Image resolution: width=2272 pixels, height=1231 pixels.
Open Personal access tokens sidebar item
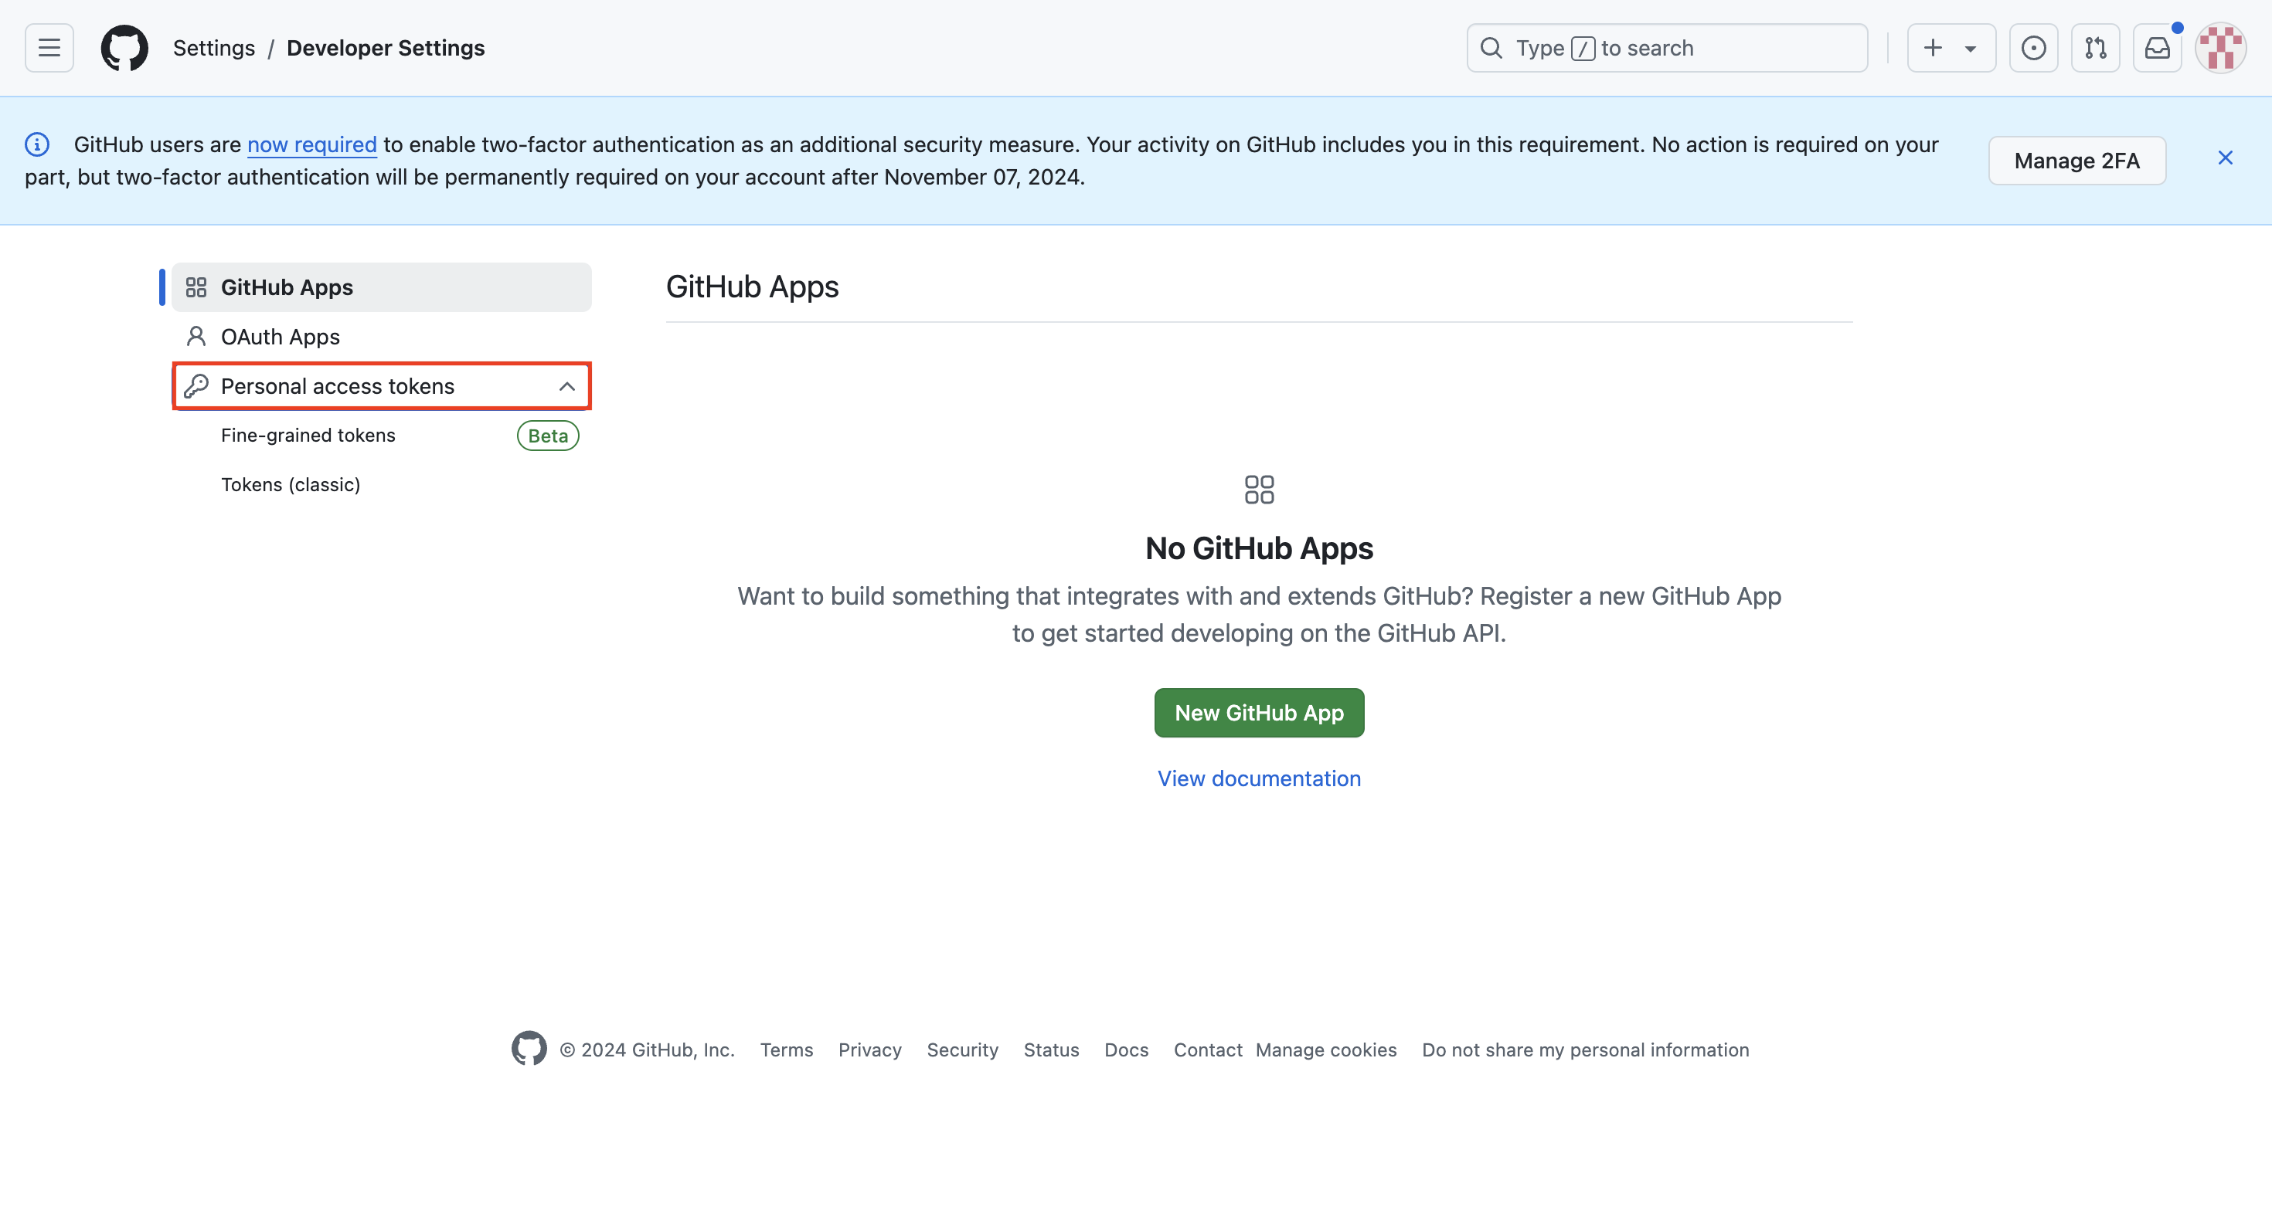point(381,386)
